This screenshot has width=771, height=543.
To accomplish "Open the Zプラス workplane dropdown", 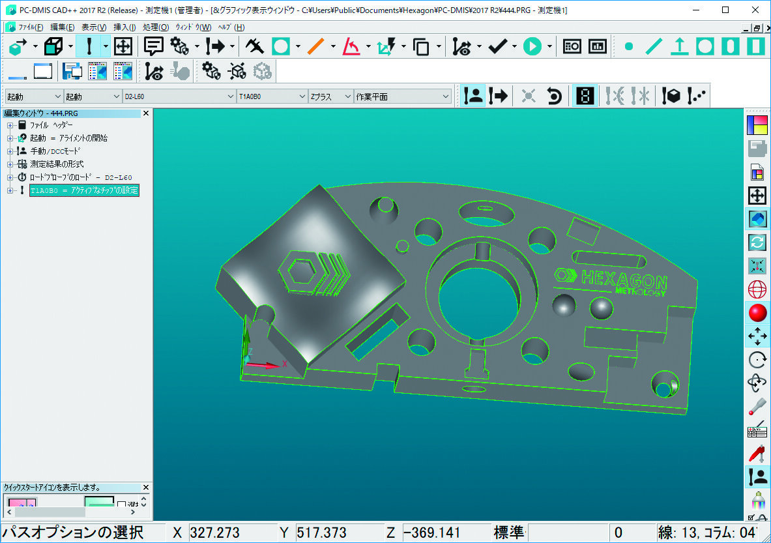I will [347, 96].
